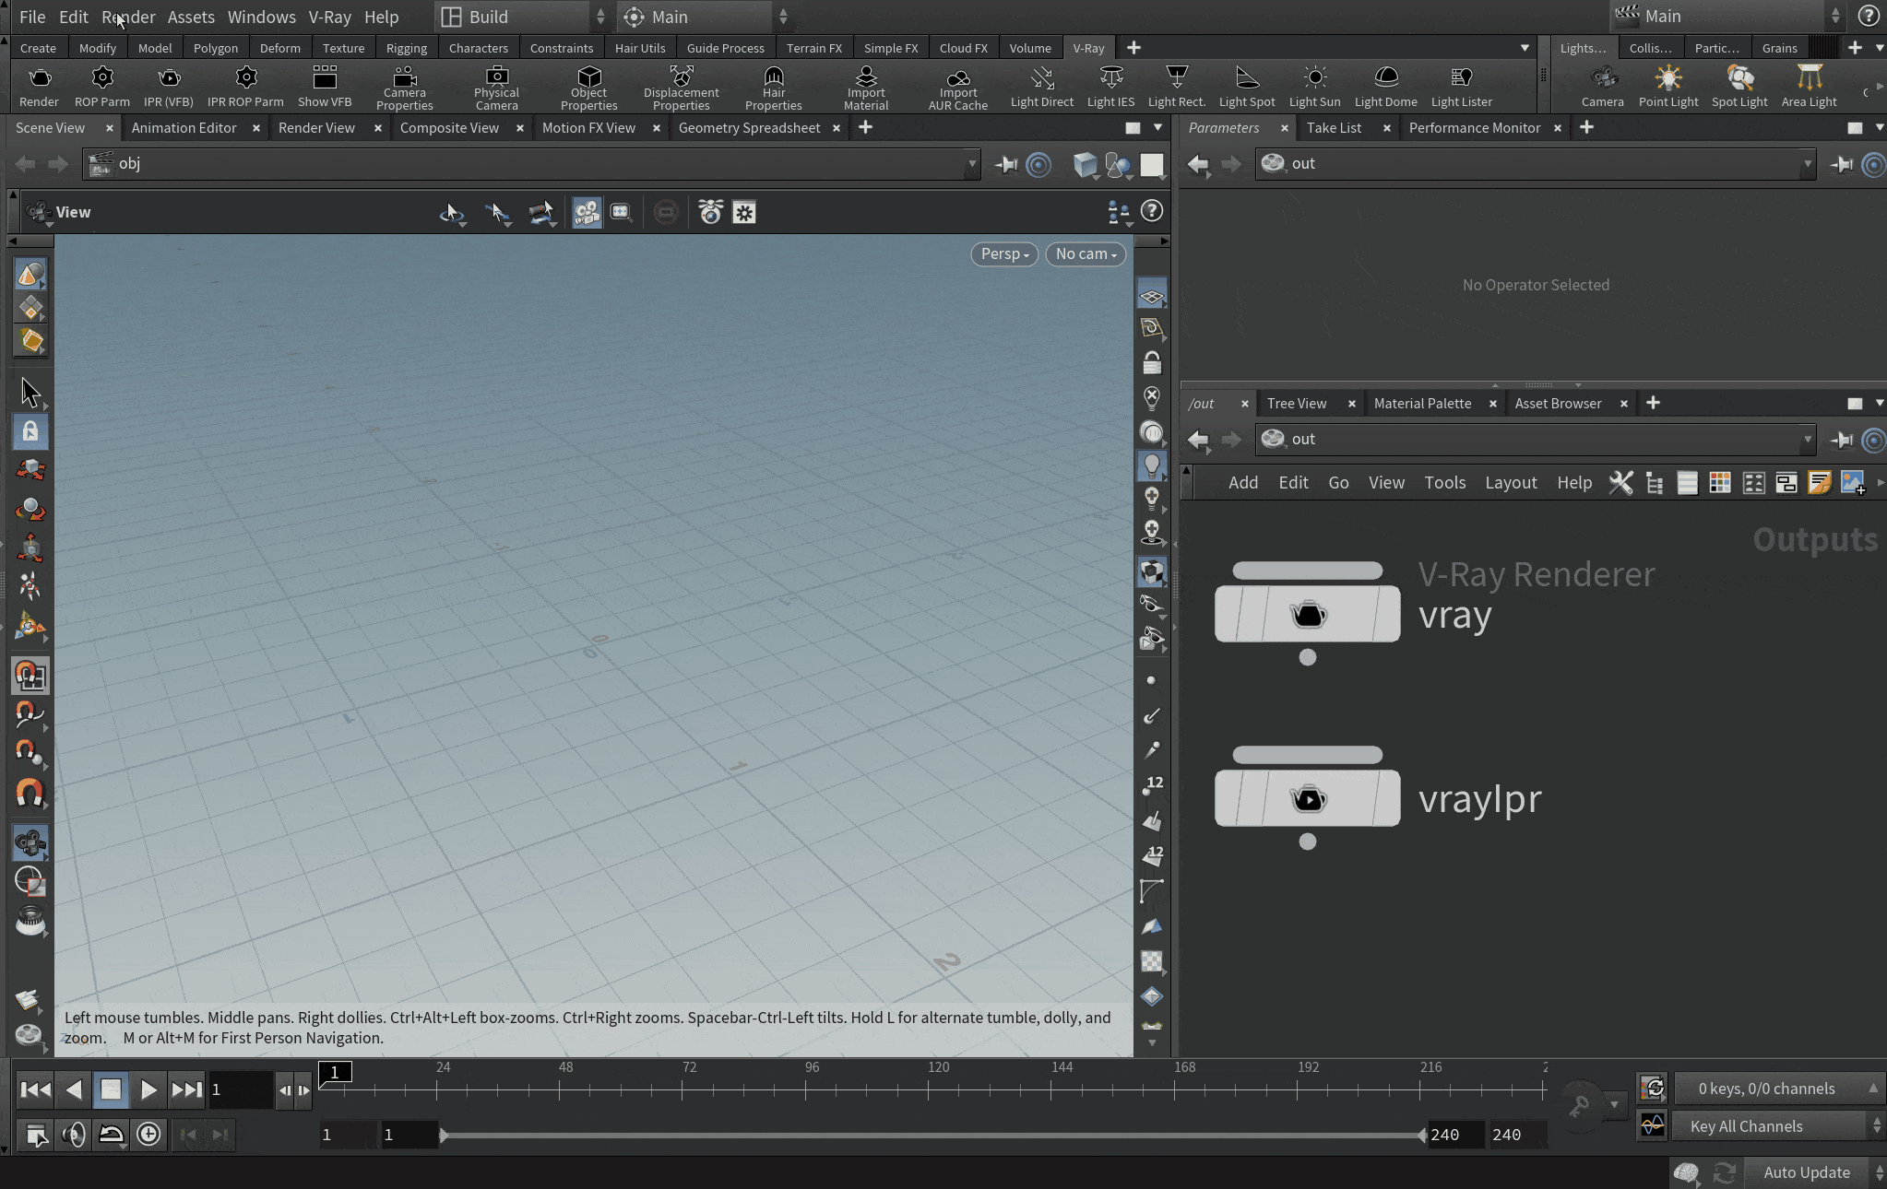Viewport: 1887px width, 1189px height.
Task: Toggle Auto Update mode at bottom right
Action: [x=1804, y=1172]
